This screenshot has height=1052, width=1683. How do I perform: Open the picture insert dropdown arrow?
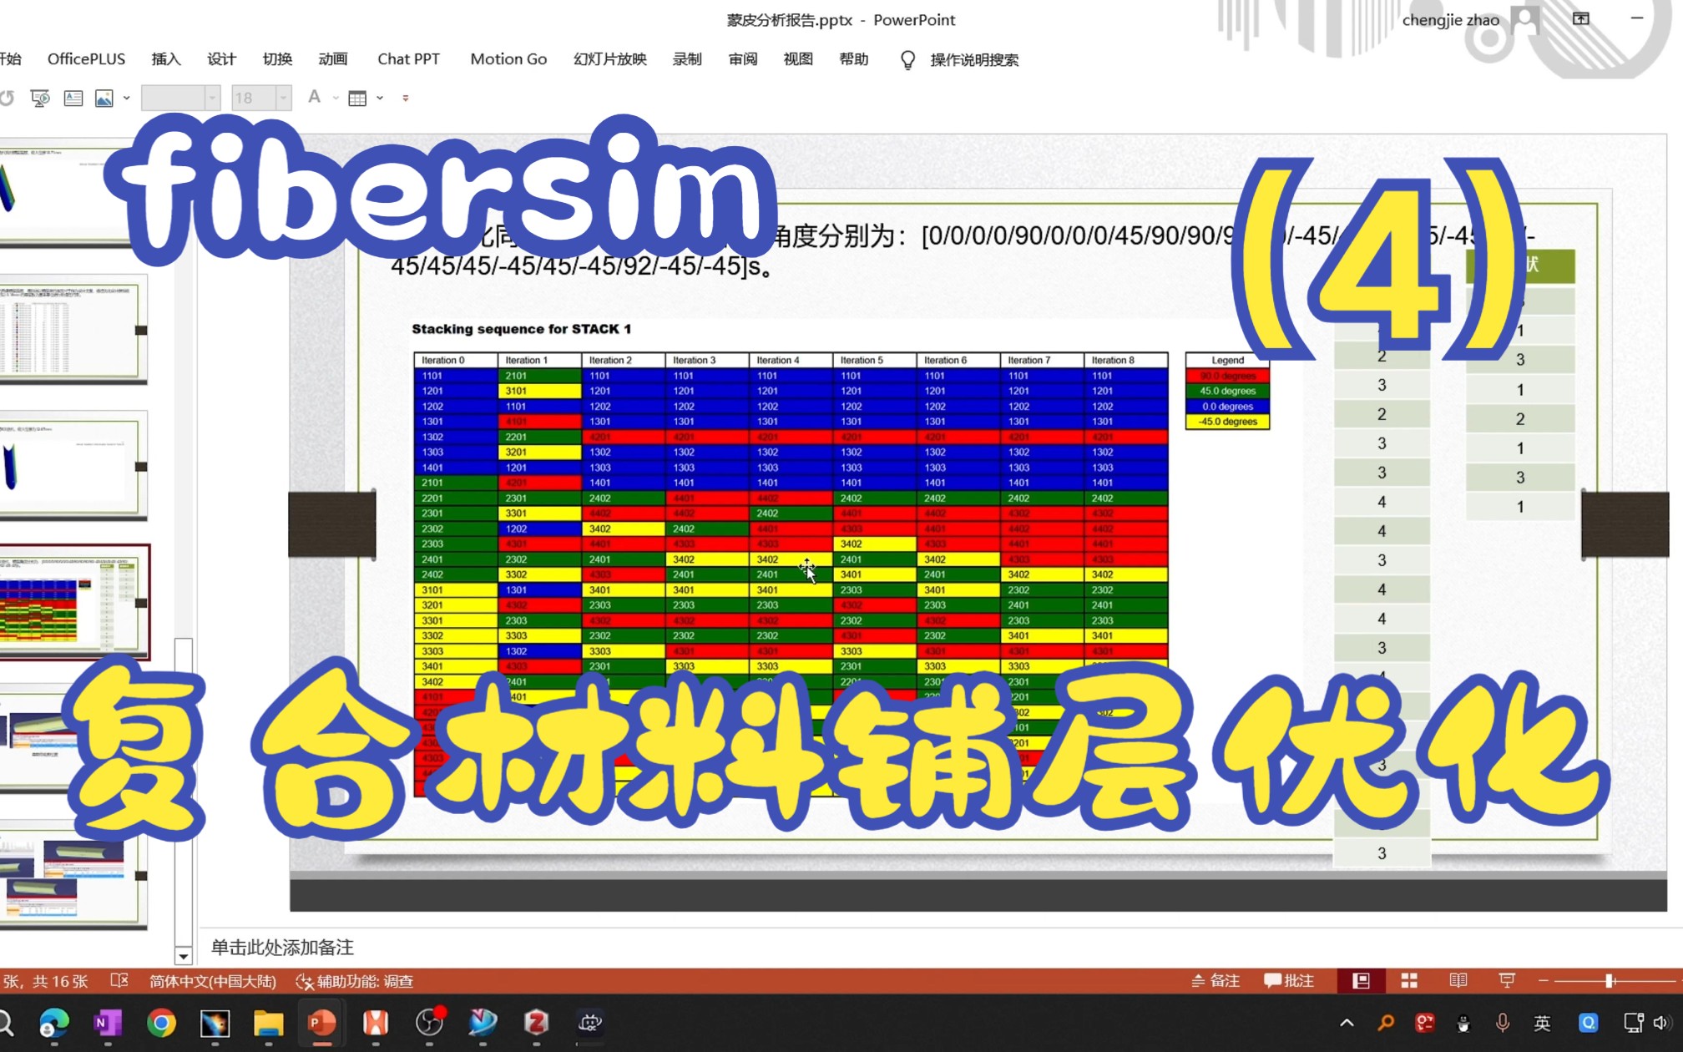[x=127, y=99]
